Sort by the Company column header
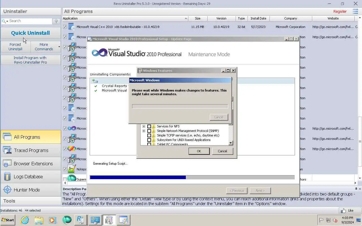 click(x=291, y=18)
